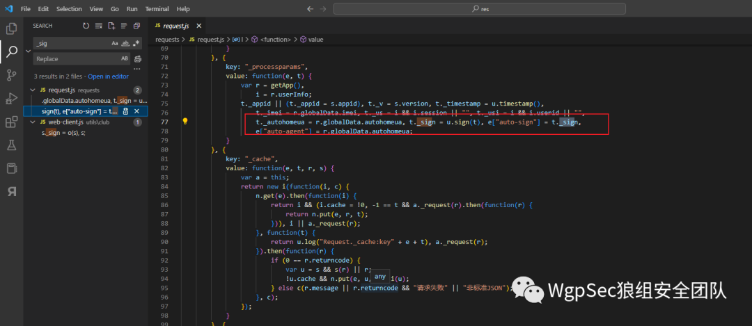This screenshot has width=752, height=326.
Task: Click the SEARCH panel title
Action: point(42,26)
